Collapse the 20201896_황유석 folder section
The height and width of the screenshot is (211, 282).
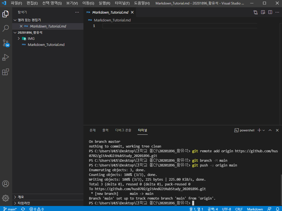click(x=15, y=33)
